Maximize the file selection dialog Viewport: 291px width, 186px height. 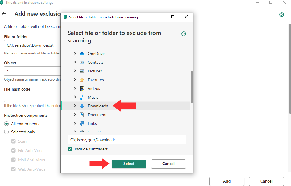[x=173, y=17]
